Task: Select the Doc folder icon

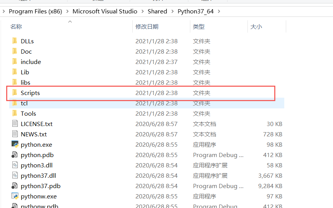Action: point(15,51)
